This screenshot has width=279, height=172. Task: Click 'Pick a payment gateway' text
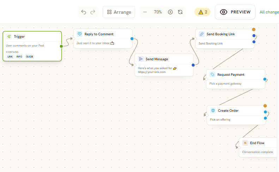(x=225, y=84)
